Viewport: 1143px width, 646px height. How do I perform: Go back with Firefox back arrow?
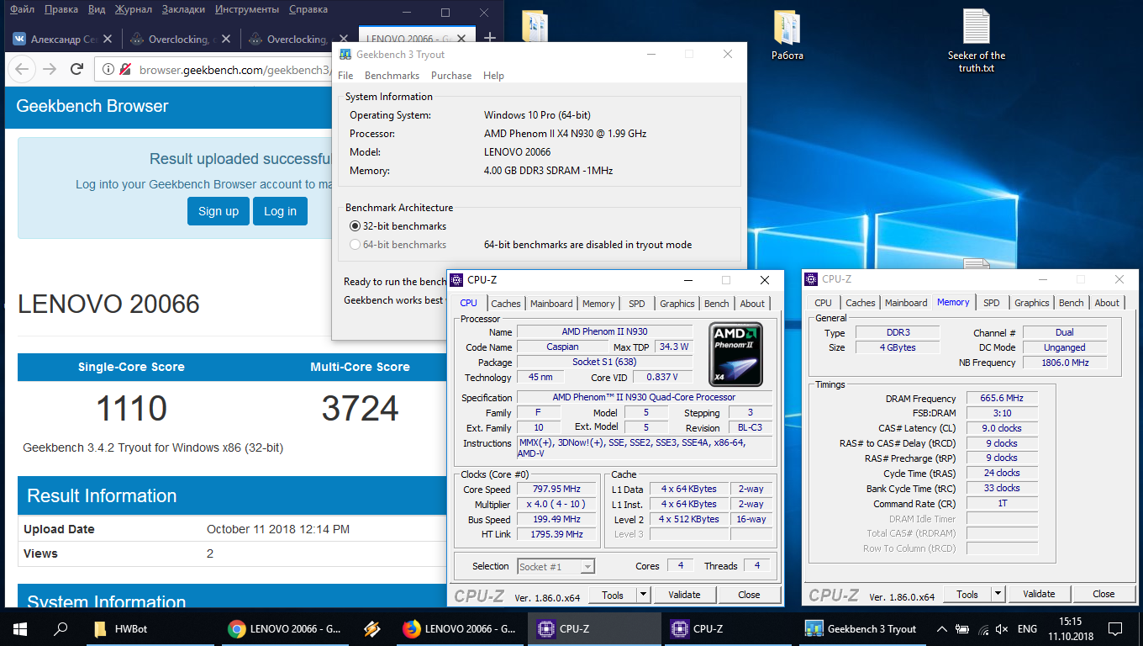tap(22, 70)
